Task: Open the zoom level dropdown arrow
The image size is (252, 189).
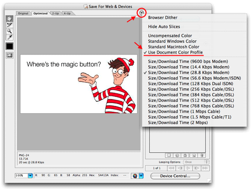Action: click(30, 176)
